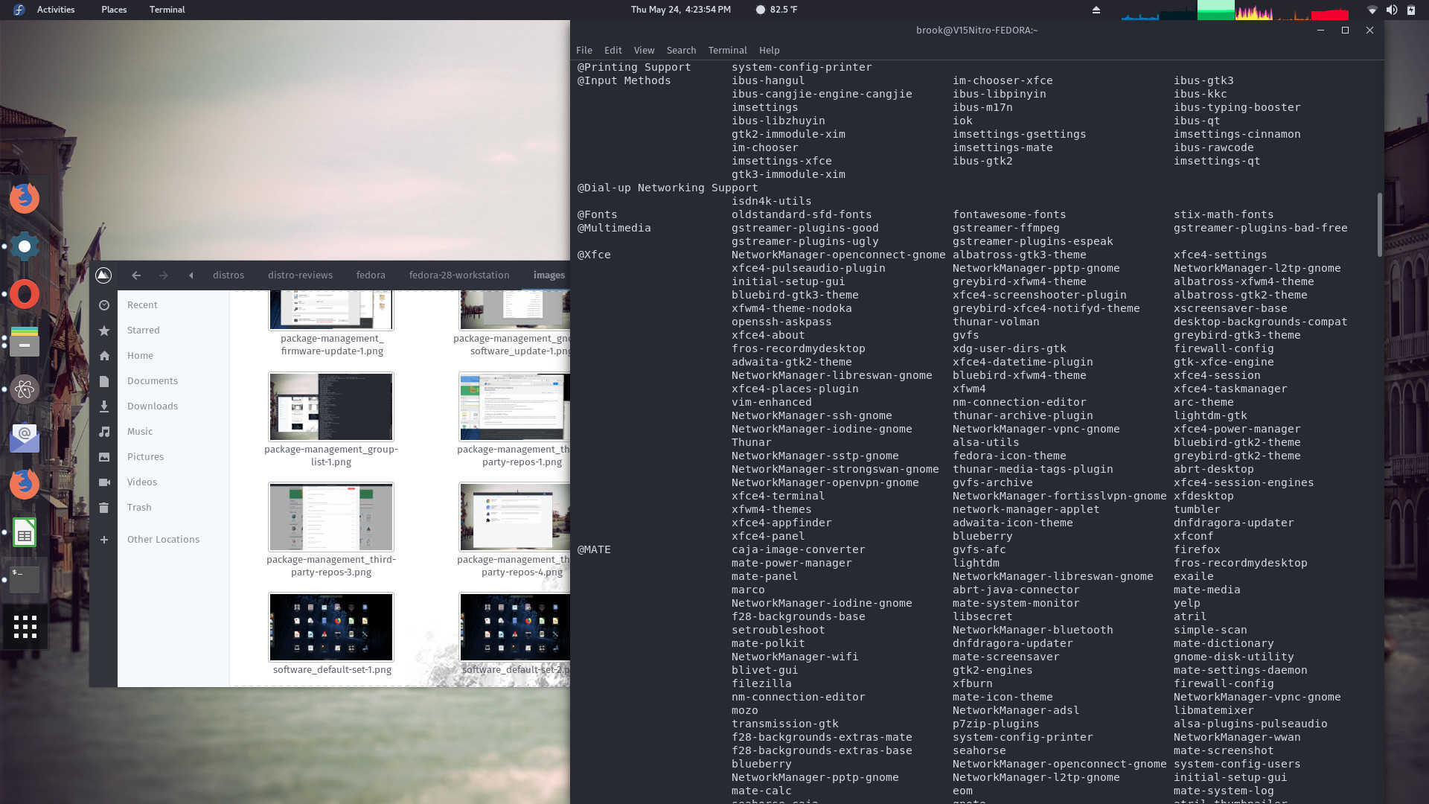Open the terminal Search menu
This screenshot has height=804, width=1429.
coord(681,50)
